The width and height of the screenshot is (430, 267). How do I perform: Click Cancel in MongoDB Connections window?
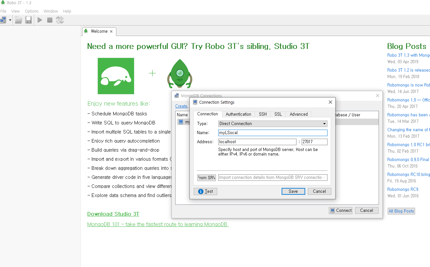(x=367, y=210)
